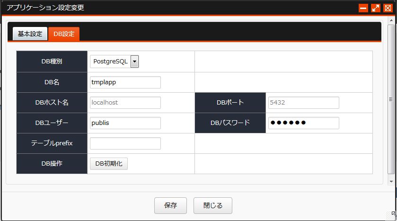
Task: Click the アプリケーション設定変更 title text
Action: click(x=45, y=8)
